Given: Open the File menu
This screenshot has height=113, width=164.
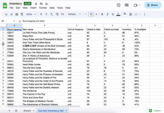Looking at the screenshot, I should (11, 8).
